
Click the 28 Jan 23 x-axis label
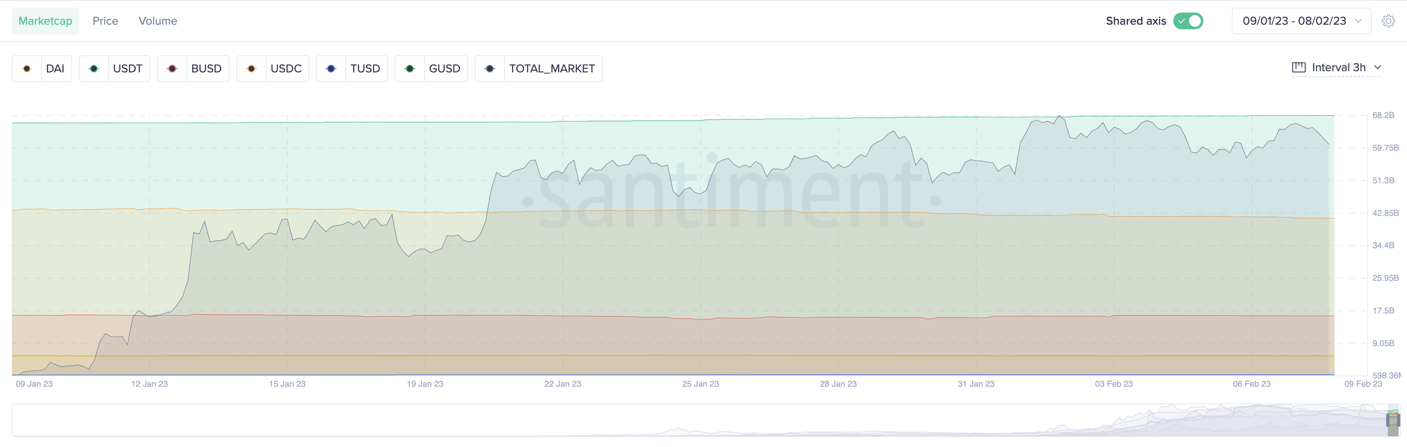(x=838, y=384)
